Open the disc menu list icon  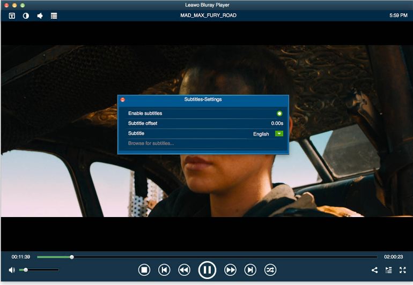[x=54, y=16]
